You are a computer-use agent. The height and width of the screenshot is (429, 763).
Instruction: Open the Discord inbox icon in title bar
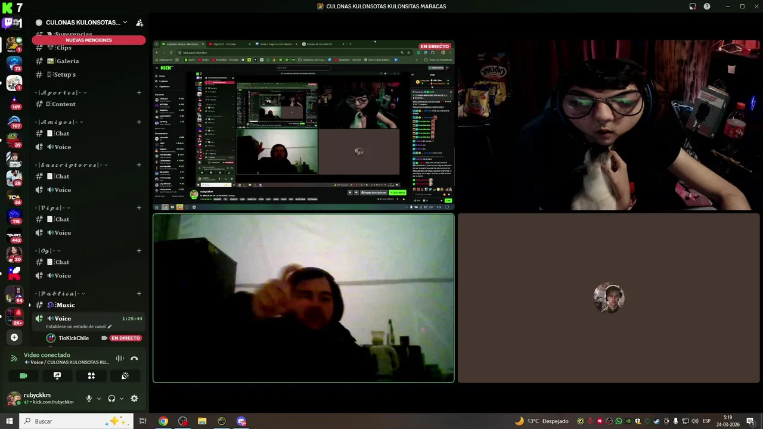(693, 7)
